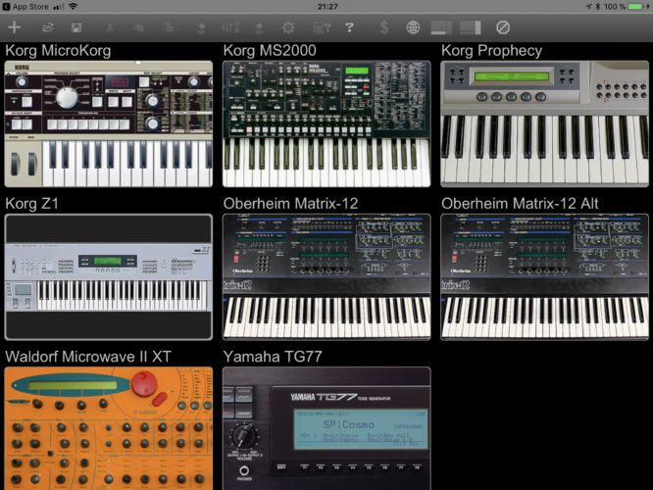Open help with the question mark icon
Image resolution: width=653 pixels, height=490 pixels.
point(349,27)
